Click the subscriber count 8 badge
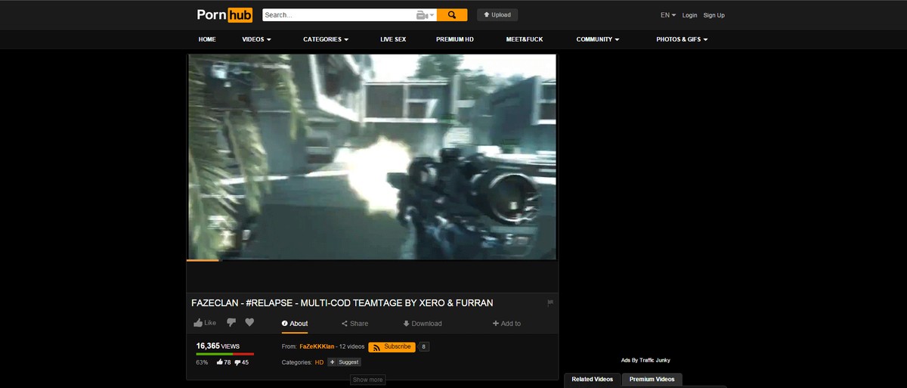 424,347
